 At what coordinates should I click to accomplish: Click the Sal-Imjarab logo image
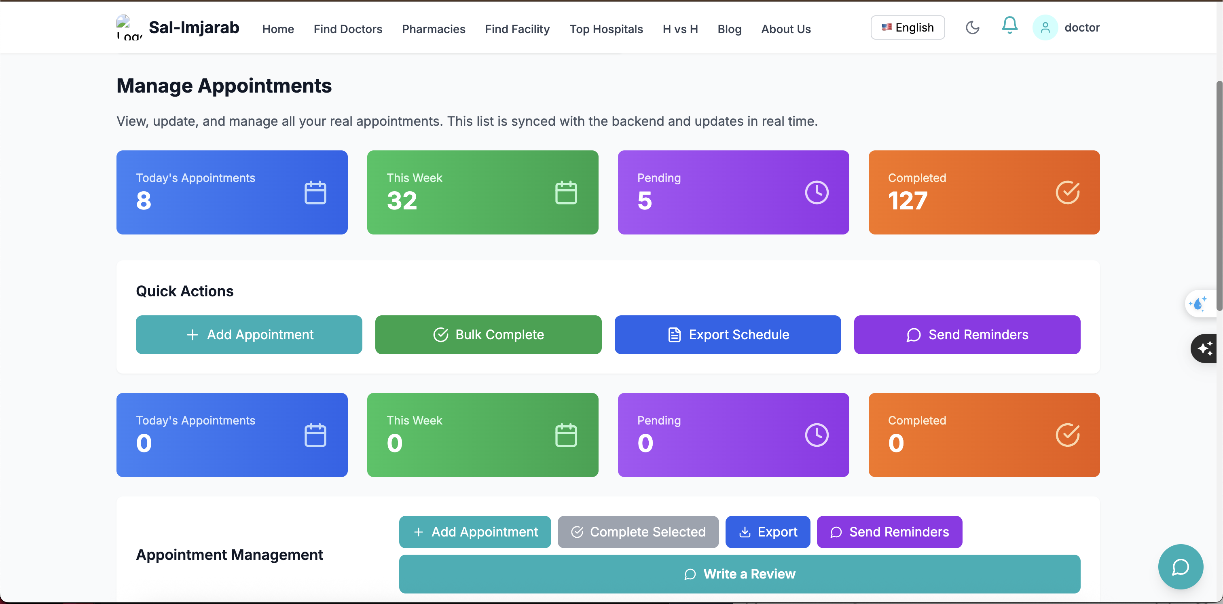tap(129, 27)
